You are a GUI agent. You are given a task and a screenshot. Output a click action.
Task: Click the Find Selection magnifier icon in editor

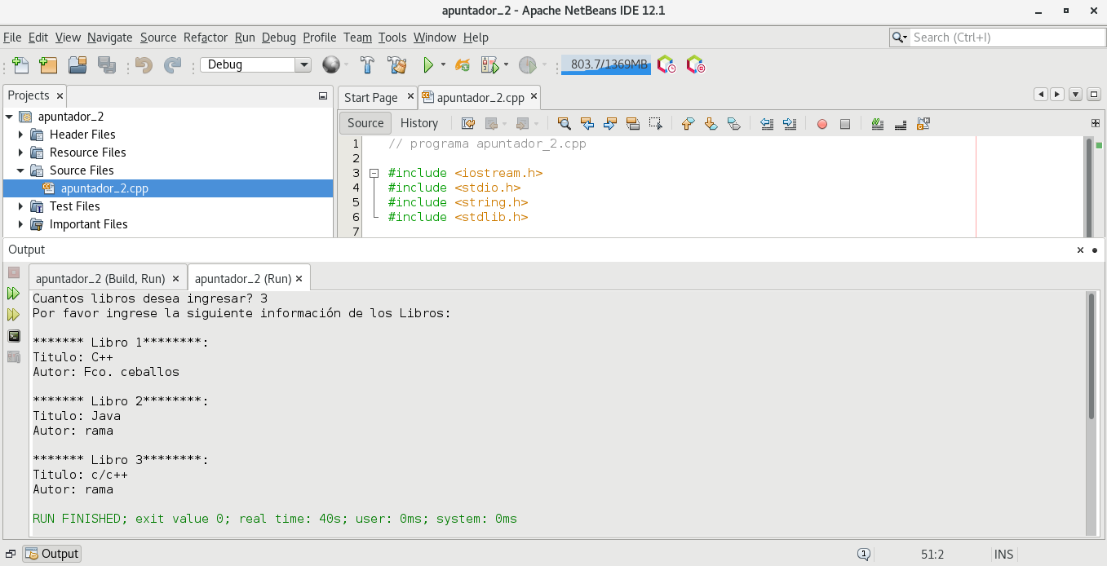click(x=564, y=123)
